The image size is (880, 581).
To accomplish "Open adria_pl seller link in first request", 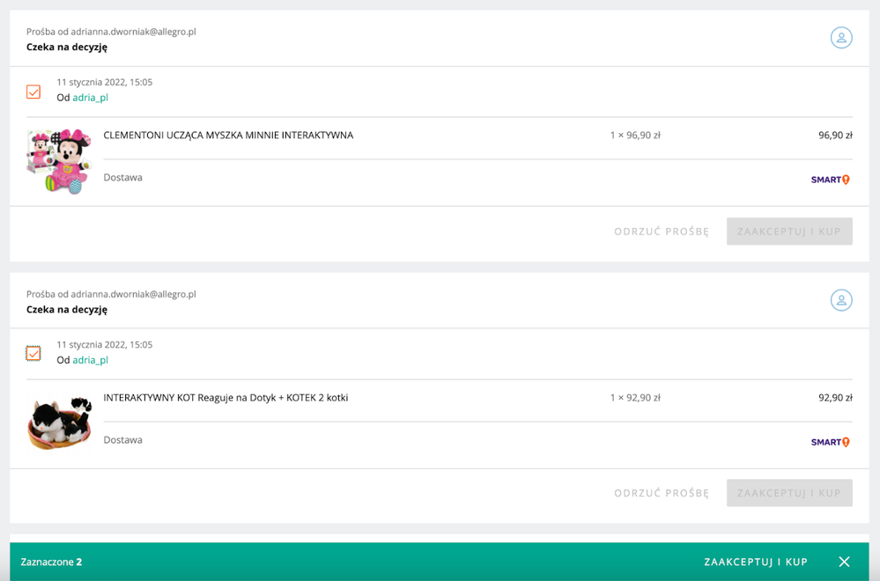I will (90, 98).
